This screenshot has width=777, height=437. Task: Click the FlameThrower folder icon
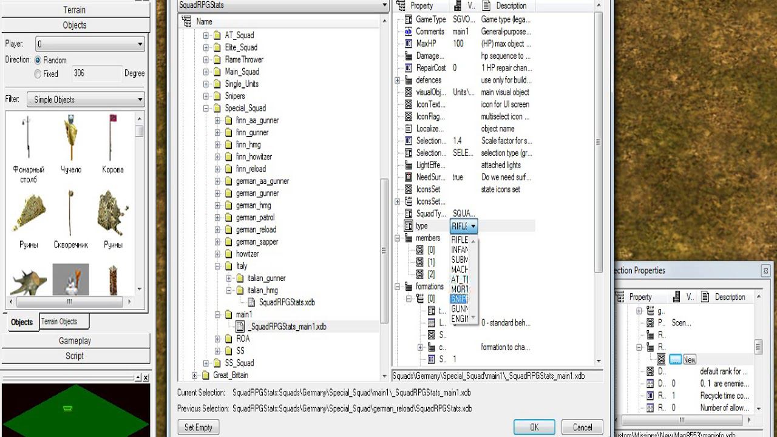(217, 59)
